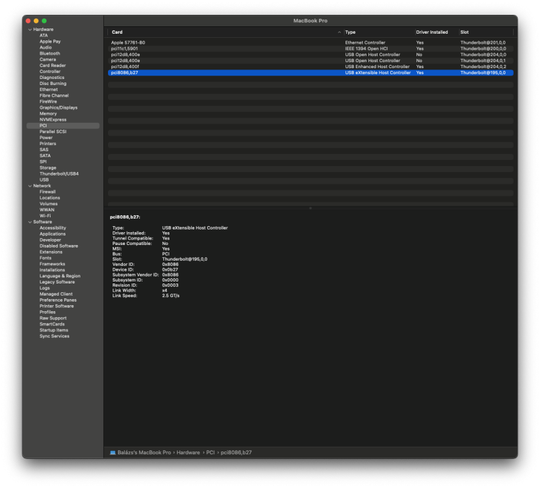Open Printers in the sidebar
540x488 pixels.
point(47,144)
